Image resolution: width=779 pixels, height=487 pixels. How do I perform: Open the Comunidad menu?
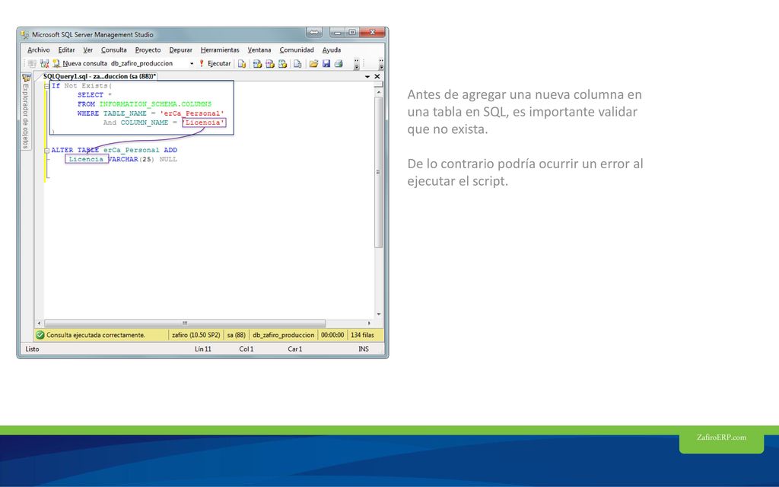[297, 49]
